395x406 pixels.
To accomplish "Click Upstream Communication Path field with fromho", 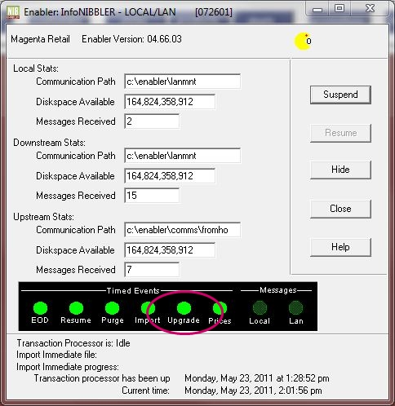I will click(182, 230).
